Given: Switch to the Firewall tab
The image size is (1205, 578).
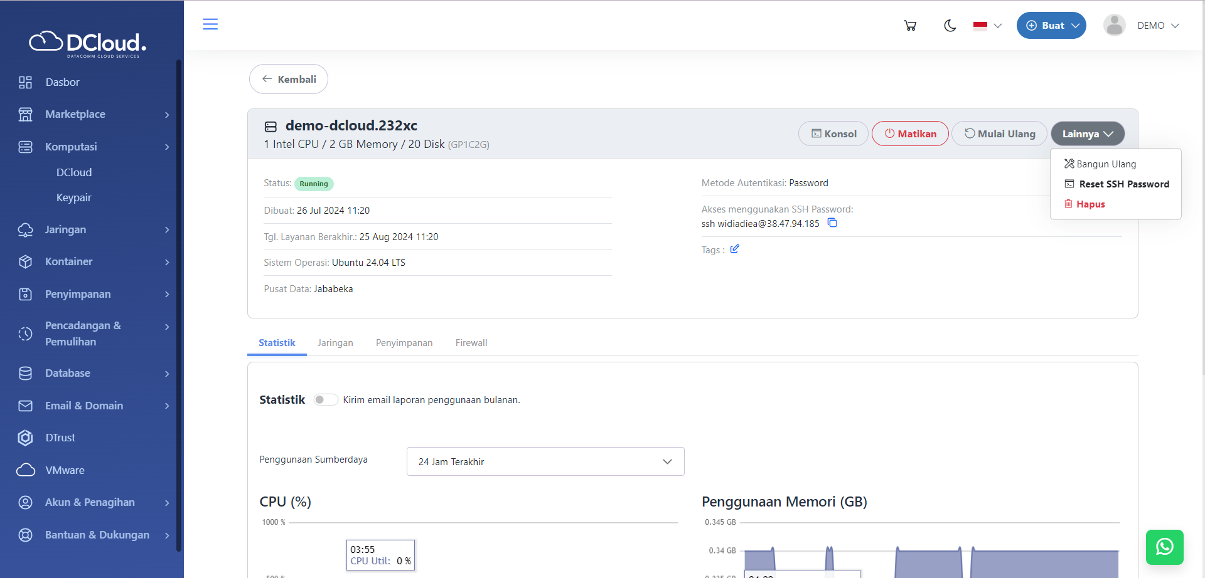Looking at the screenshot, I should click(471, 343).
